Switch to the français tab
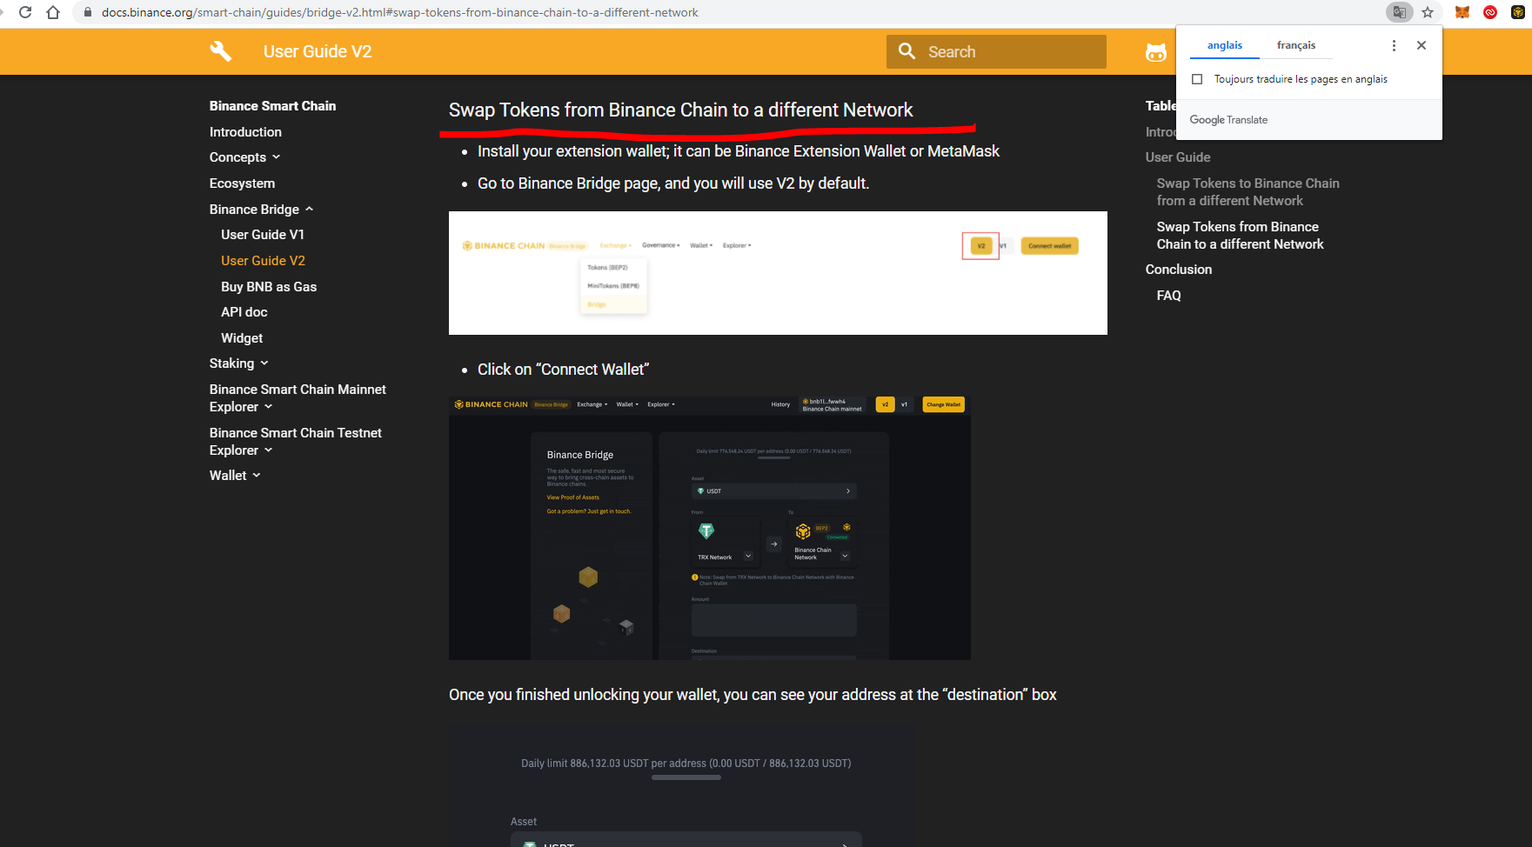This screenshot has height=847, width=1532. [x=1295, y=45]
